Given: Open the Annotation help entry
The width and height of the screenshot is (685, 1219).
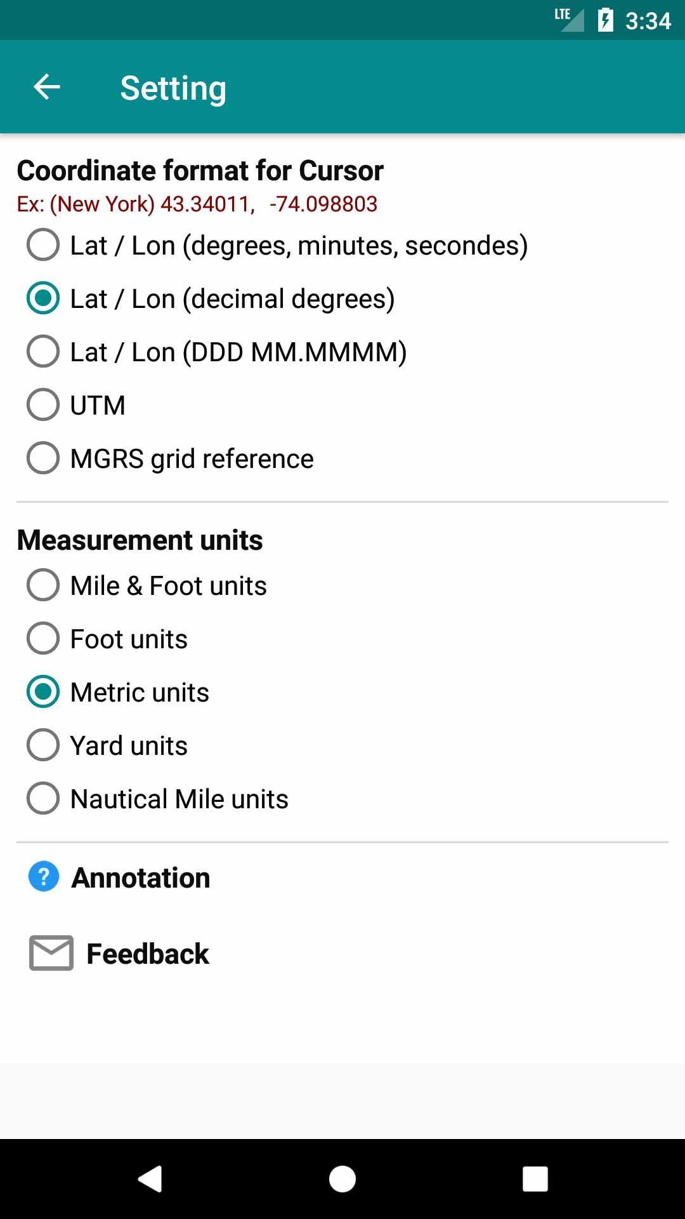Looking at the screenshot, I should [x=141, y=878].
